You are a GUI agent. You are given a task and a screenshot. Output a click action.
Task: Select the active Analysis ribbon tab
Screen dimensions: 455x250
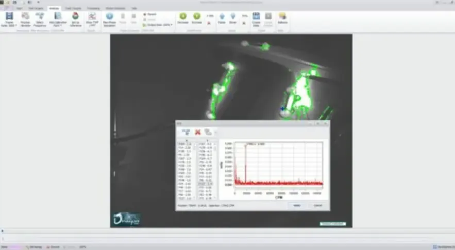(54, 8)
